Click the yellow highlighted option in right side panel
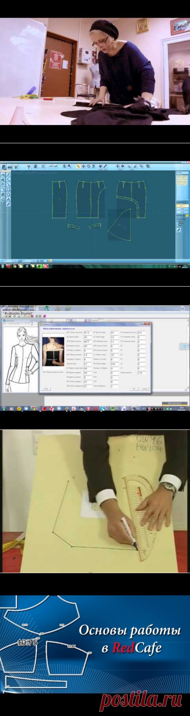Image resolution: width=190 pixels, height=716 pixels. pos(183,205)
